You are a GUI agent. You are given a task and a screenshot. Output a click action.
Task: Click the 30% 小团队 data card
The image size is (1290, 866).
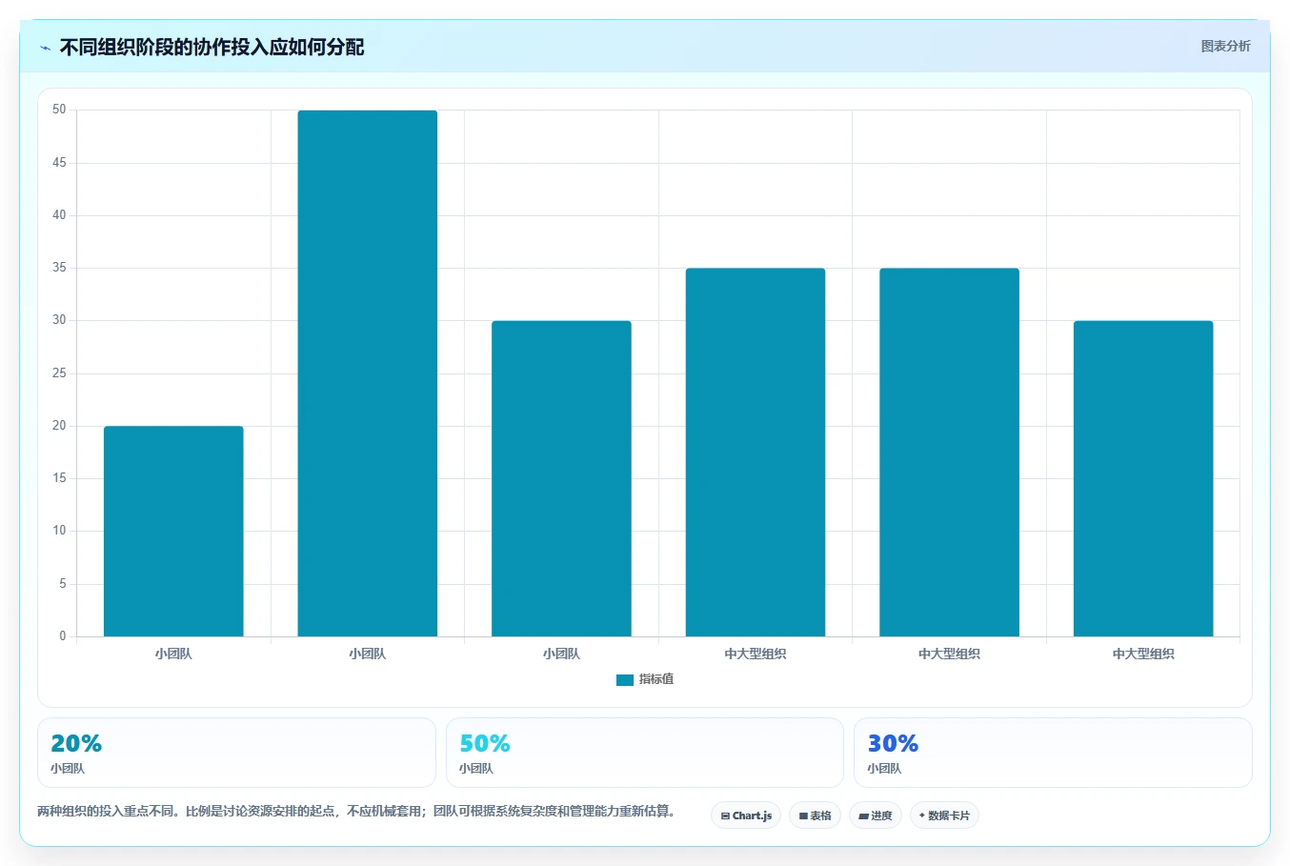1053,753
